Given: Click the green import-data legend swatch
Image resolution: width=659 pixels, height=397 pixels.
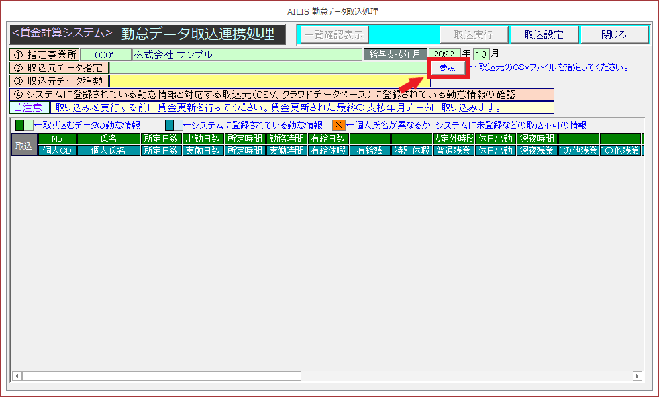Looking at the screenshot, I should pos(23,125).
